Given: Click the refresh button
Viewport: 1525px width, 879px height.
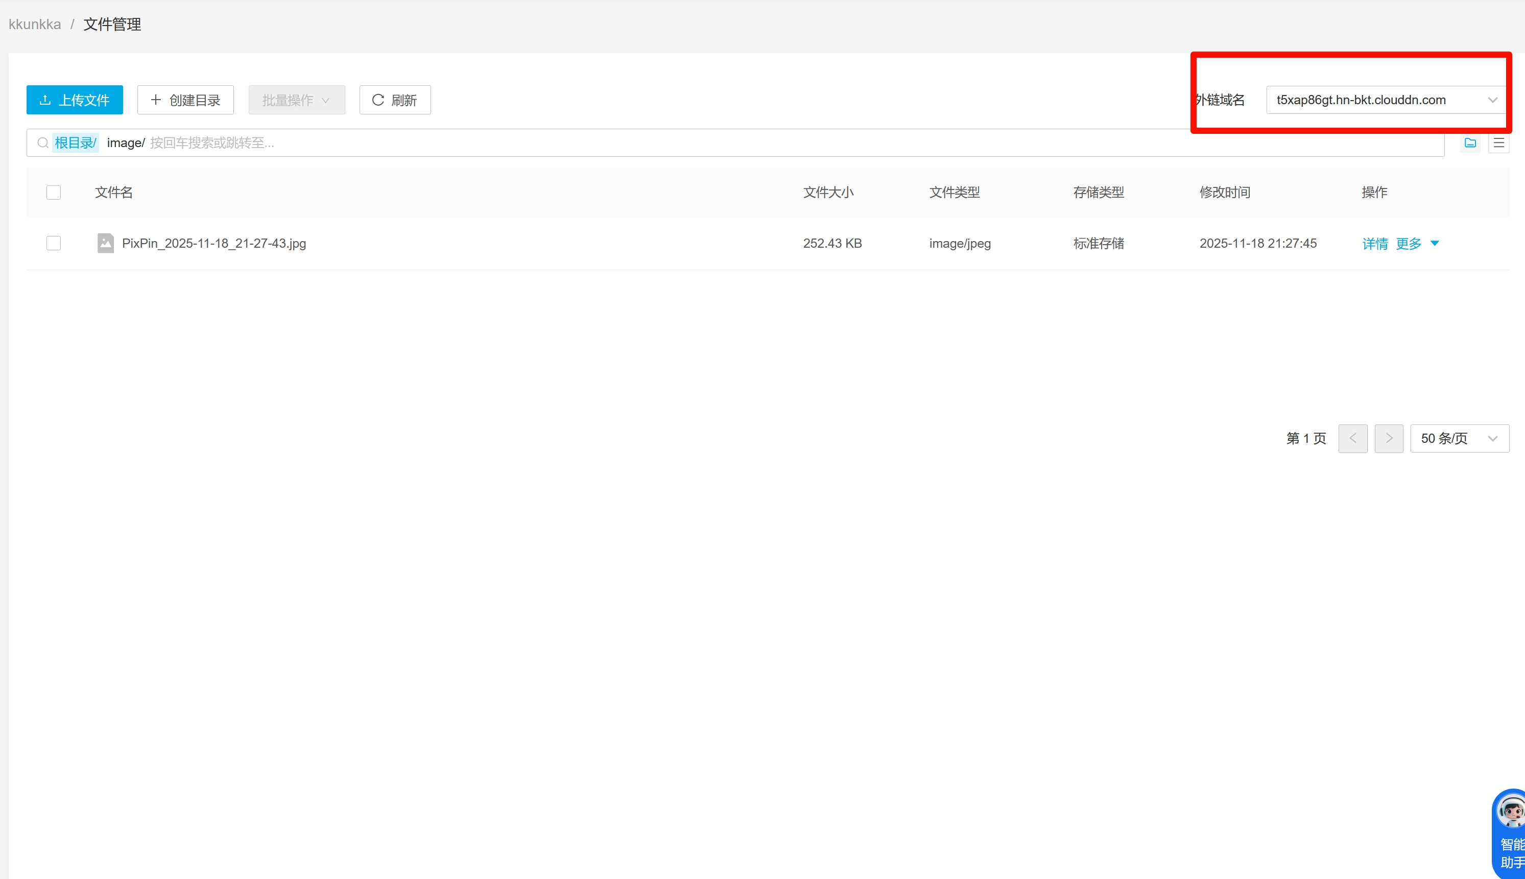Looking at the screenshot, I should 395,100.
